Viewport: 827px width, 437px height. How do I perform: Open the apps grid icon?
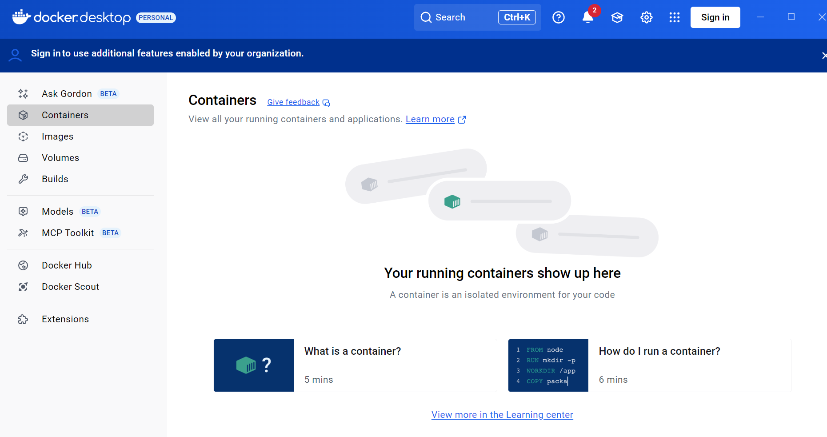[675, 17]
